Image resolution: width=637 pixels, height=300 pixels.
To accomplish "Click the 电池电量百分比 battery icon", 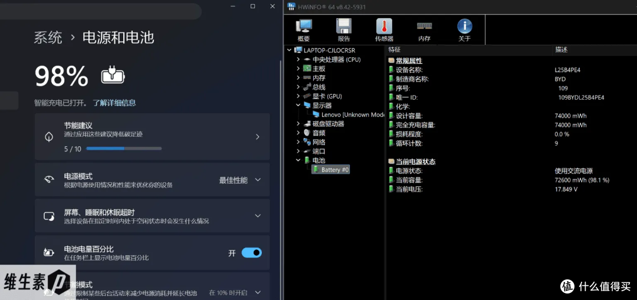I will click(49, 253).
